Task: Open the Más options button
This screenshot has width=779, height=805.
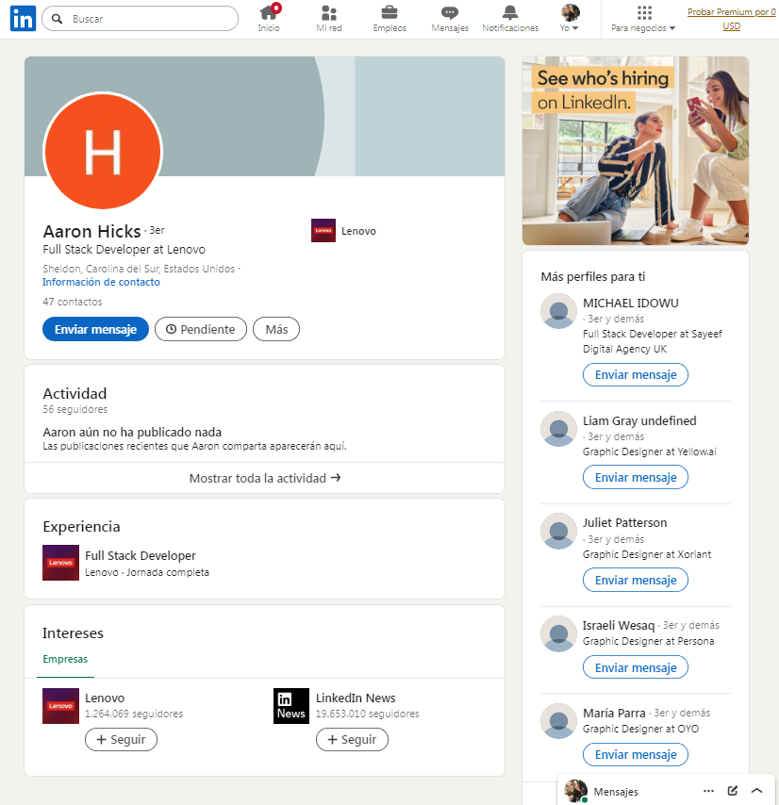Action: [x=276, y=329]
